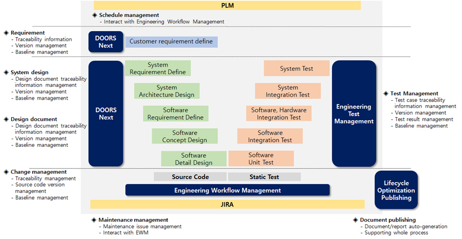Click 'Version management' under Design document heading
Image resolution: width=462 pixels, height=239 pixels.
(x=41, y=139)
